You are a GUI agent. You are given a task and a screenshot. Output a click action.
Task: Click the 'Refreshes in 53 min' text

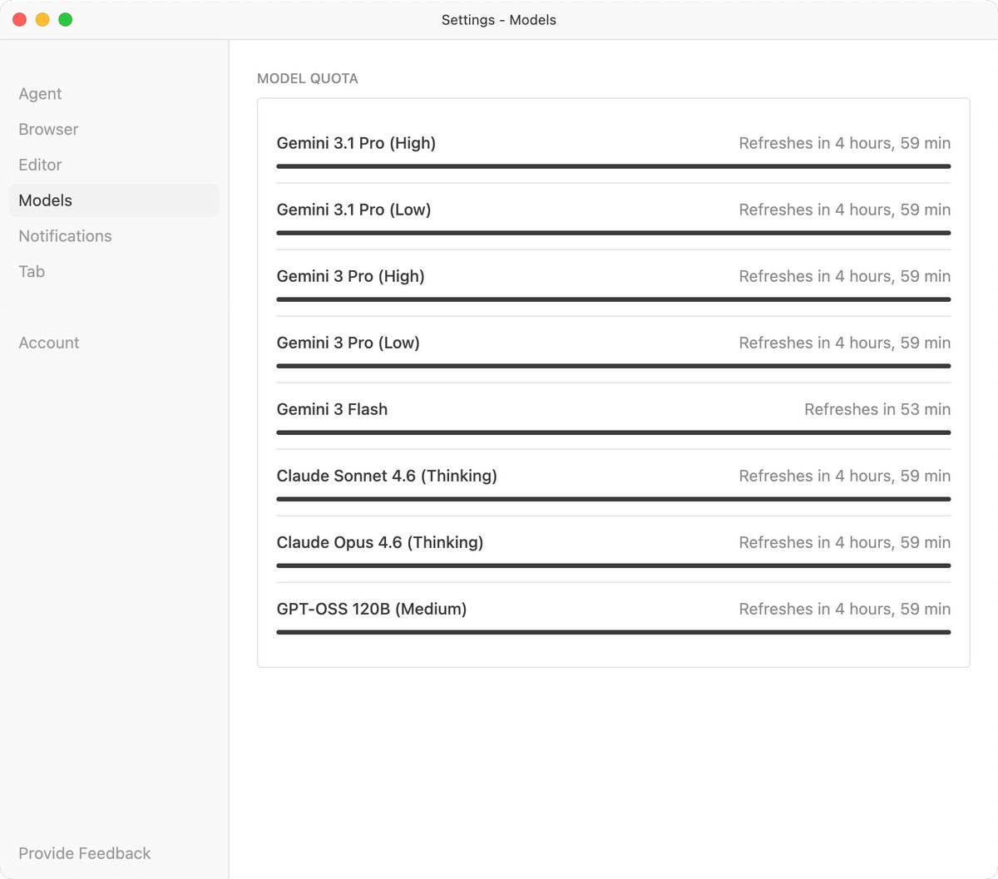(x=877, y=409)
